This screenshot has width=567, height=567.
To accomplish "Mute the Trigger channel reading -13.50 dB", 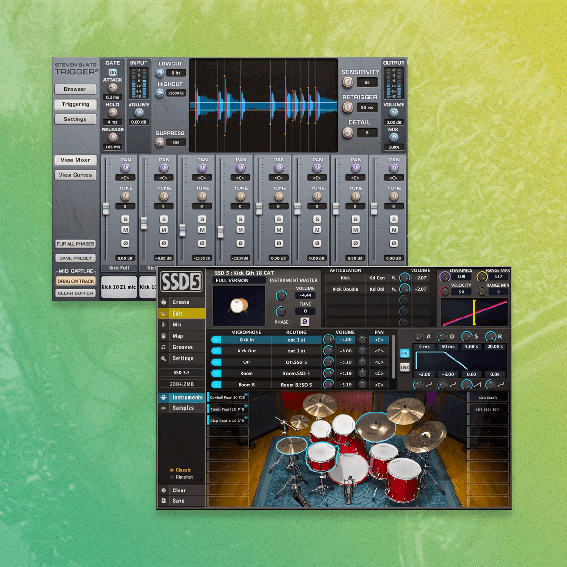I will click(x=202, y=230).
